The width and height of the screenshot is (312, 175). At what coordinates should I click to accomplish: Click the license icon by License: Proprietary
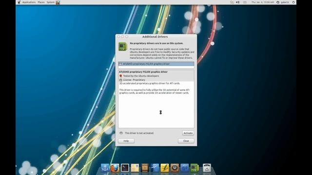click(x=120, y=80)
